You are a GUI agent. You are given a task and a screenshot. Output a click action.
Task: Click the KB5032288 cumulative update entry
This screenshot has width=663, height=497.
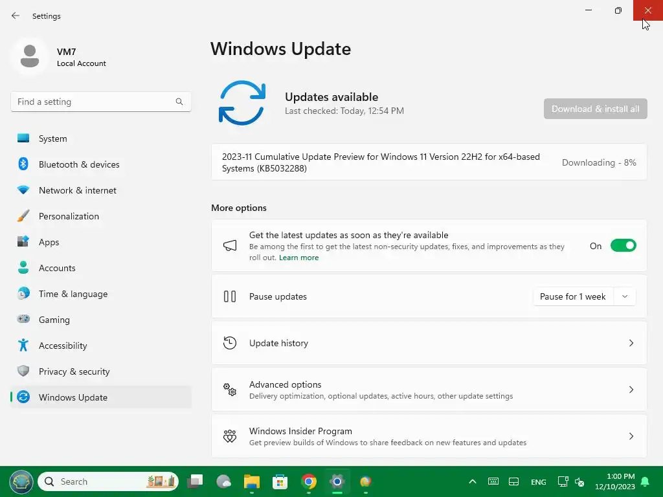point(429,162)
